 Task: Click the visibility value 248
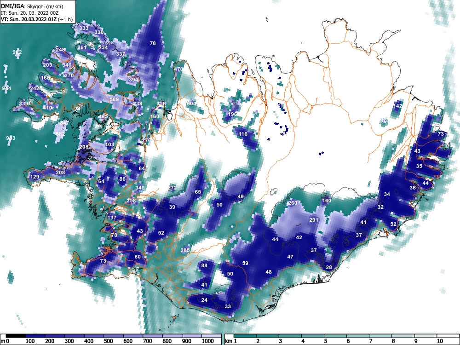coord(60,50)
